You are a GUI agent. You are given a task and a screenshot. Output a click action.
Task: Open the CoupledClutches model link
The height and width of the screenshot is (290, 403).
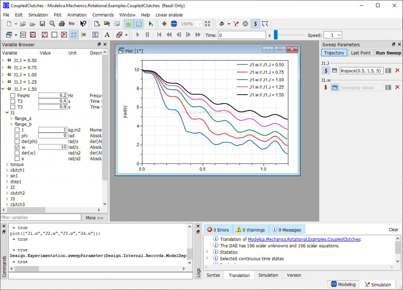(x=304, y=239)
